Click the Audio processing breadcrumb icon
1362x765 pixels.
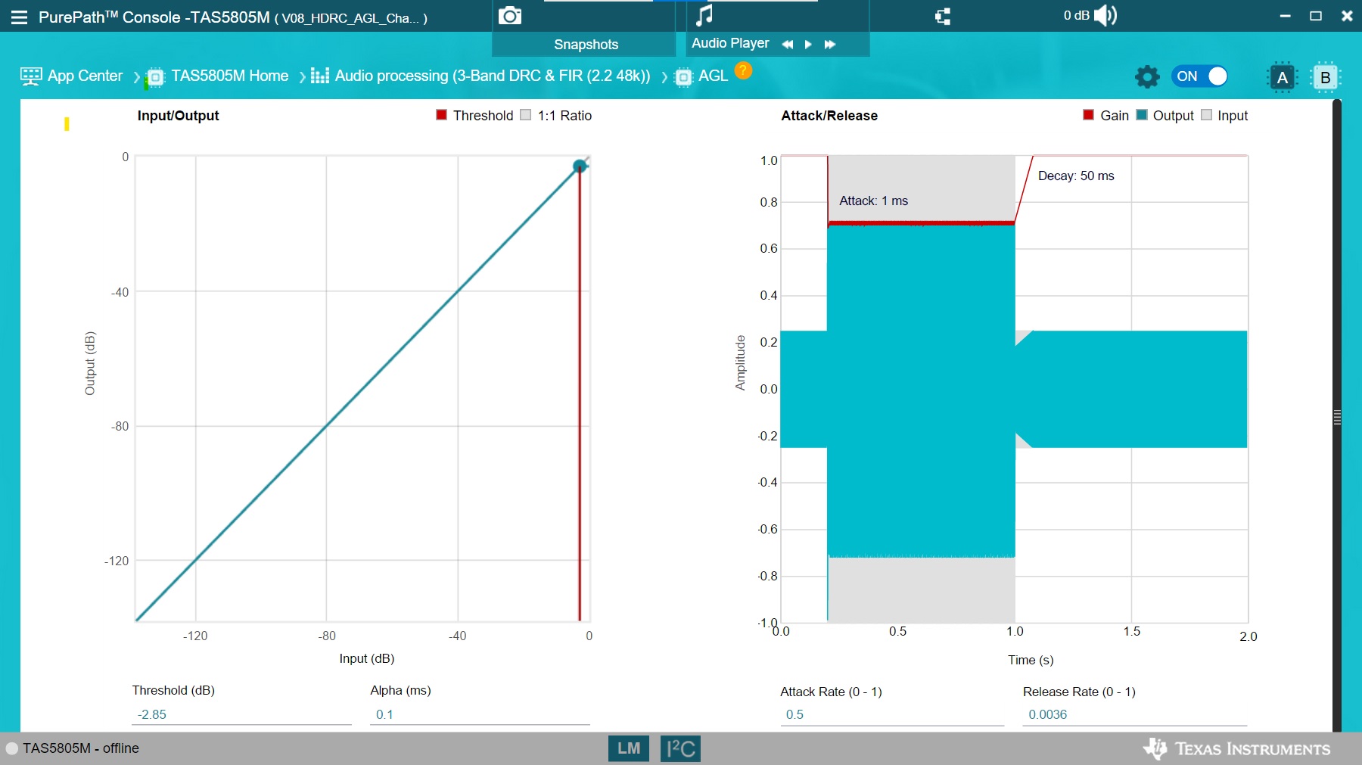point(320,76)
